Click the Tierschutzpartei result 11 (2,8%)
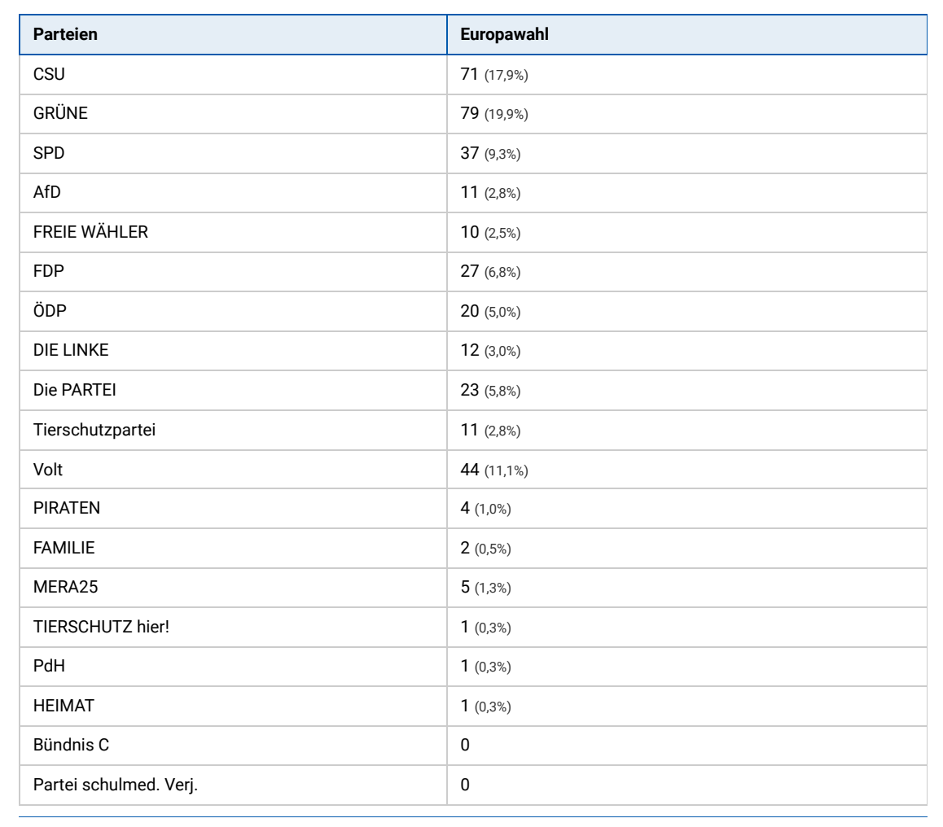The height and width of the screenshot is (827, 943). 491,430
